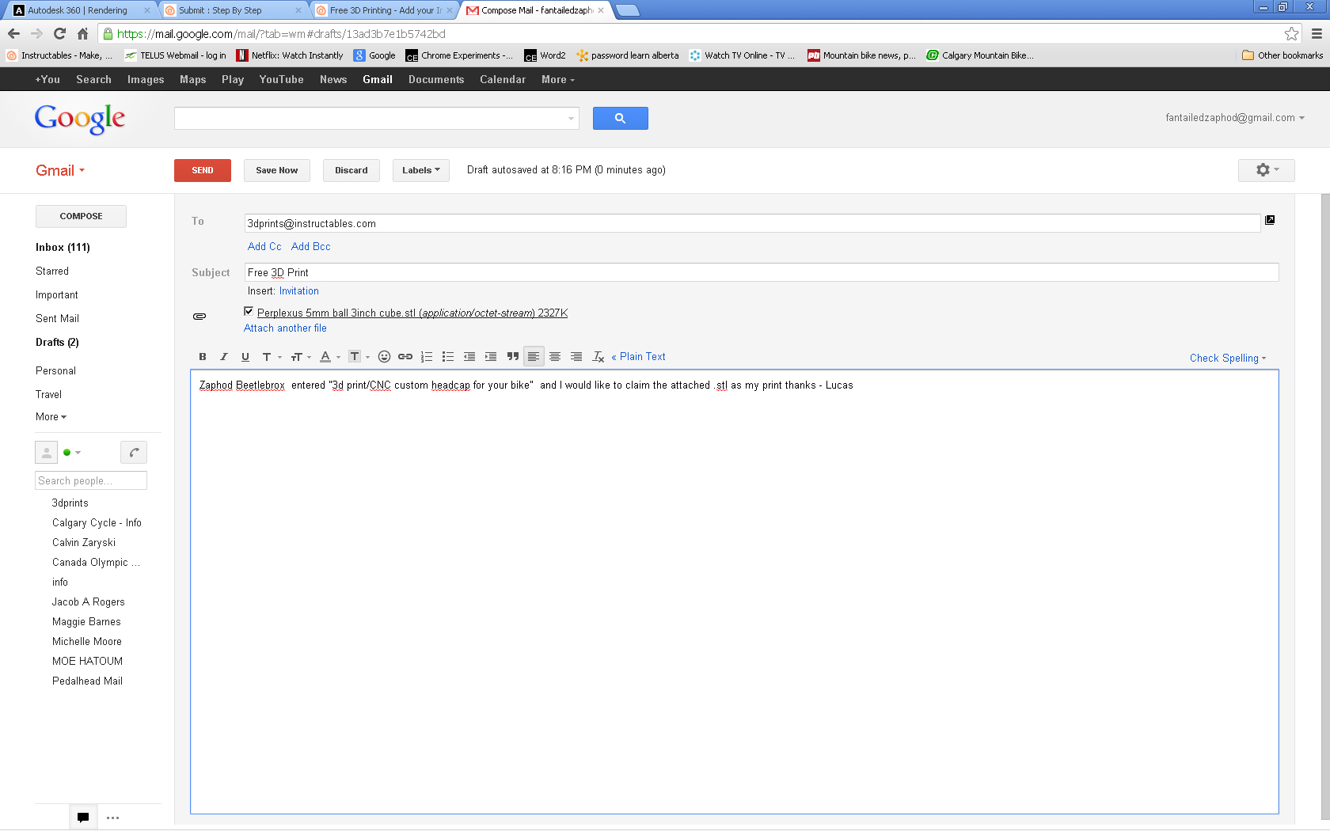Decrease indent of the text
Viewport: 1330px width, 831px height.
click(469, 357)
